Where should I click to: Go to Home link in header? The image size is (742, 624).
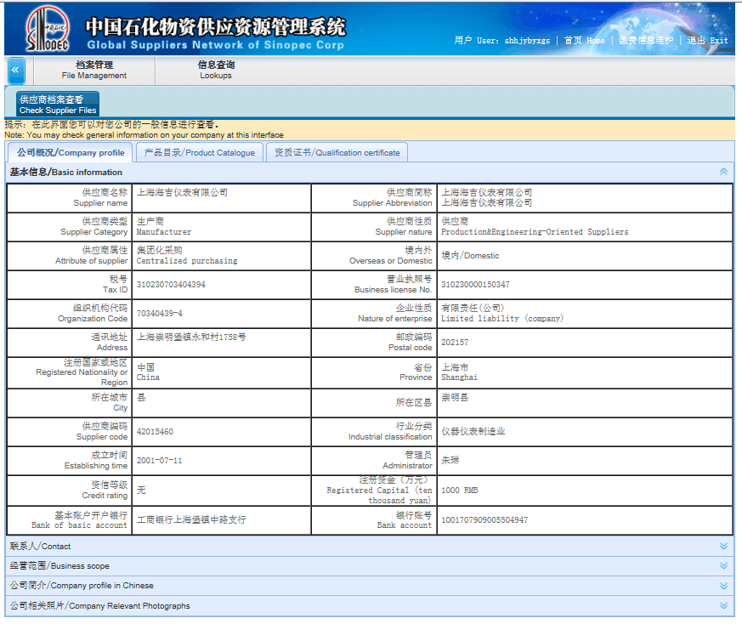pyautogui.click(x=585, y=40)
